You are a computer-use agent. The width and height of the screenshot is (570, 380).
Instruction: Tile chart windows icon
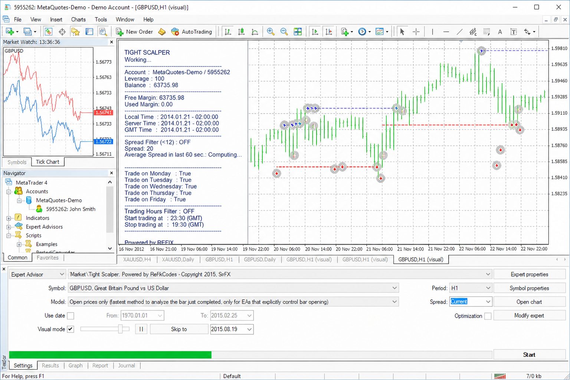[298, 32]
